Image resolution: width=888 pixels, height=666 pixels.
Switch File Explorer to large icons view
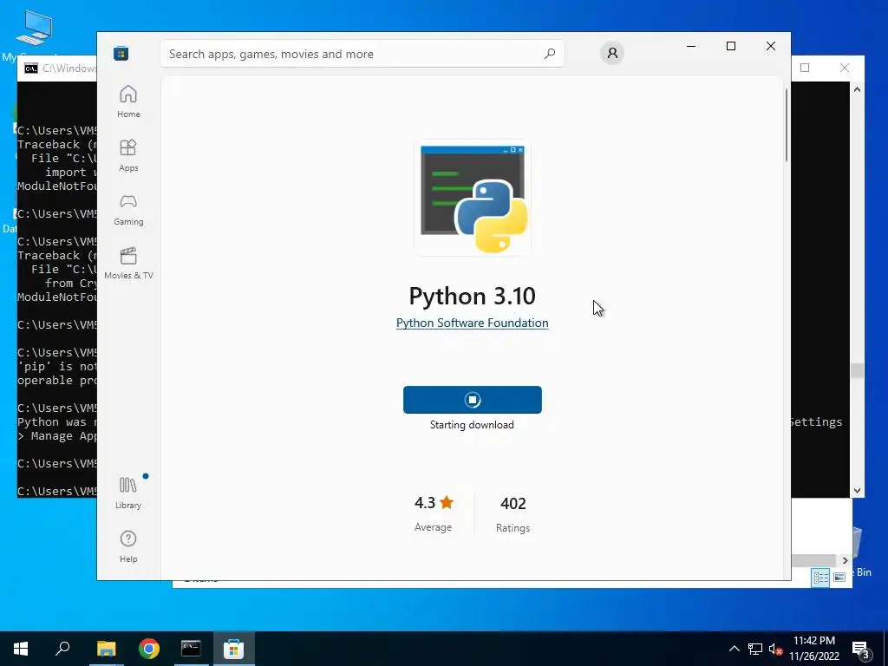coord(839,577)
